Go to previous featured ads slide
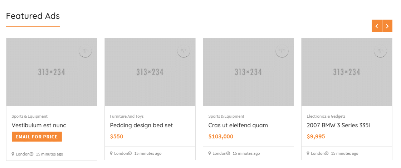The image size is (401, 168). tap(377, 26)
